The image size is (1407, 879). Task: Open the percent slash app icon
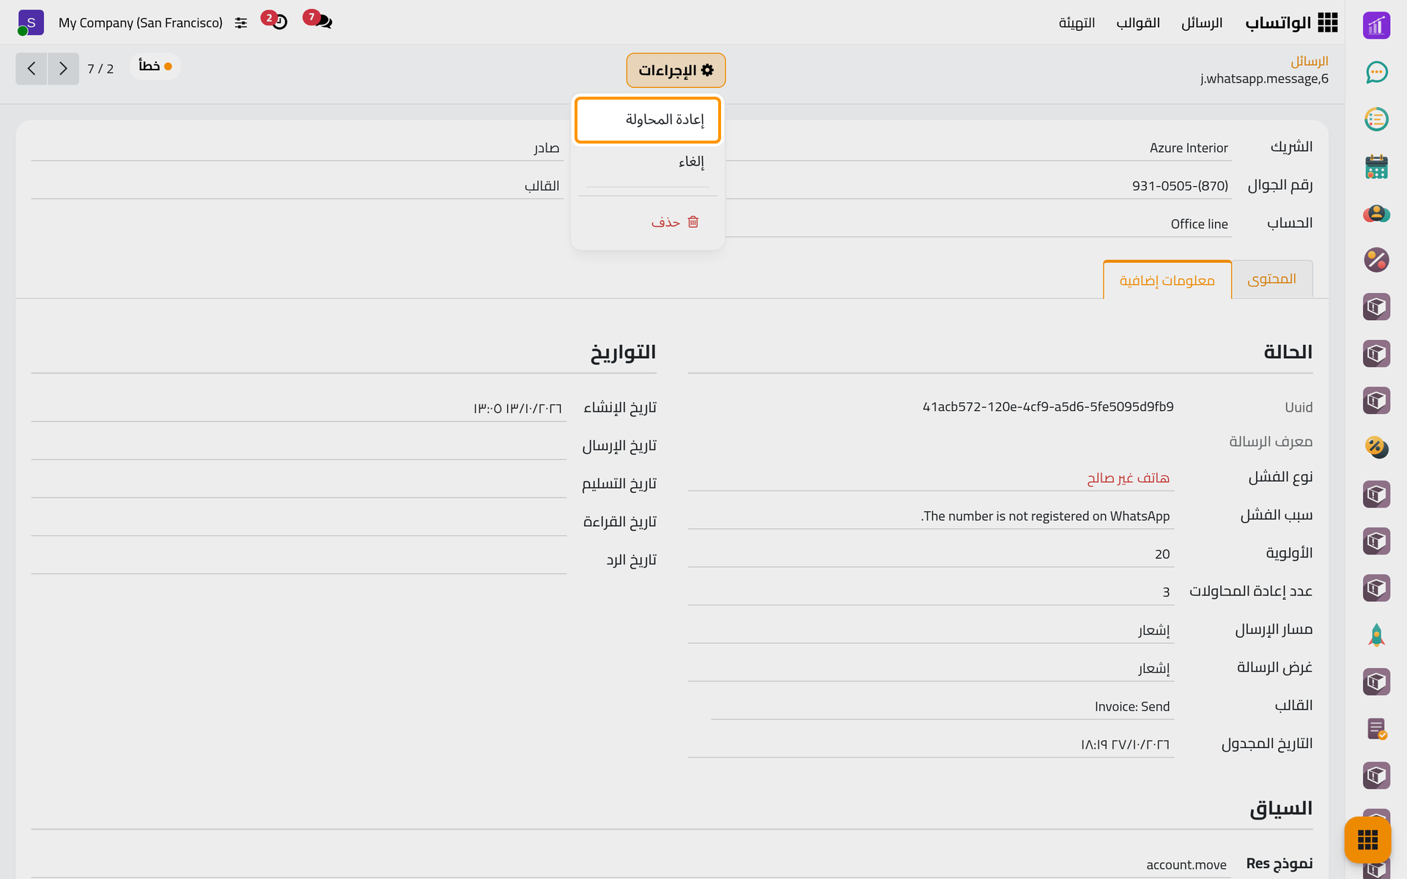tap(1376, 260)
